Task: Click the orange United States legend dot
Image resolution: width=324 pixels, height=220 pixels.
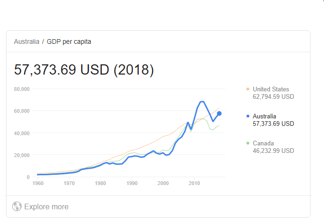Action: coord(248,89)
